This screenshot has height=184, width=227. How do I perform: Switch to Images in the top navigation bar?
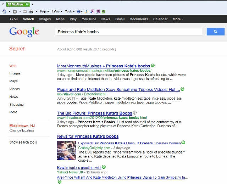[45, 19]
